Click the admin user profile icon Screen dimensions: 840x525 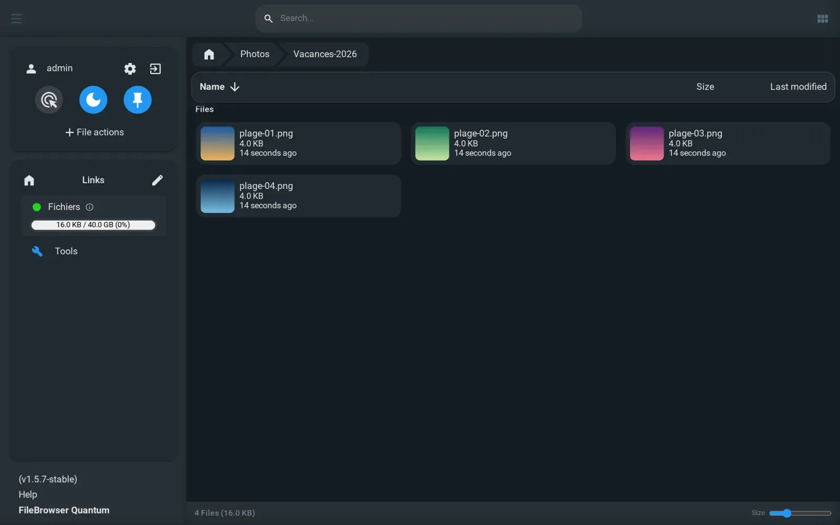(31, 69)
